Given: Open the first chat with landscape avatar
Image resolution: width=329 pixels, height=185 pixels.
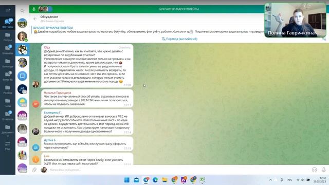Looking at the screenshot, I should pos(22,23).
